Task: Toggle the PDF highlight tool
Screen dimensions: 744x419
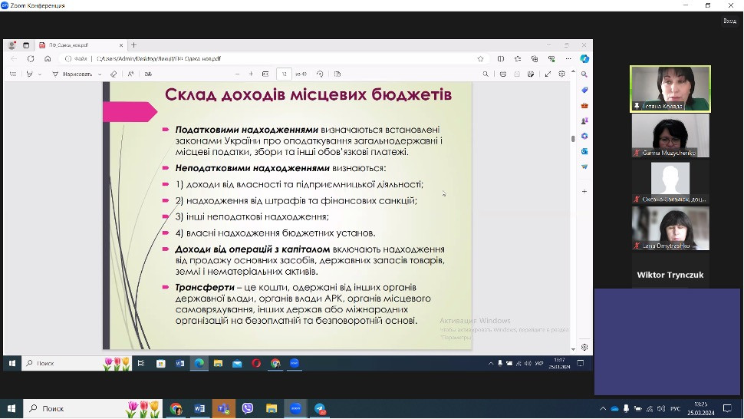Action: [x=29, y=74]
